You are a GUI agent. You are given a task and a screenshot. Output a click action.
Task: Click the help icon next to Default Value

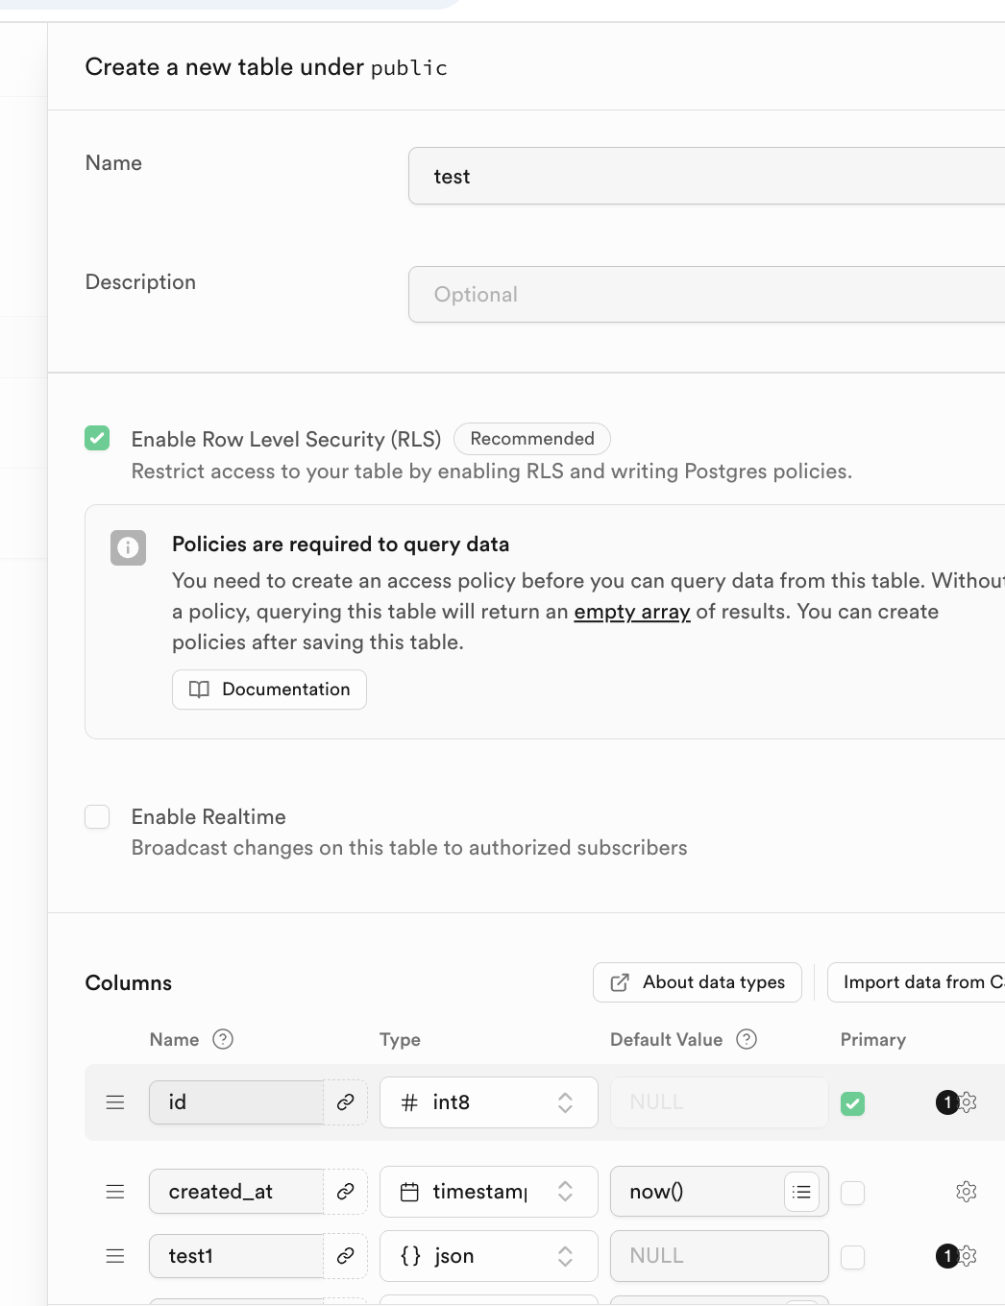click(747, 1039)
